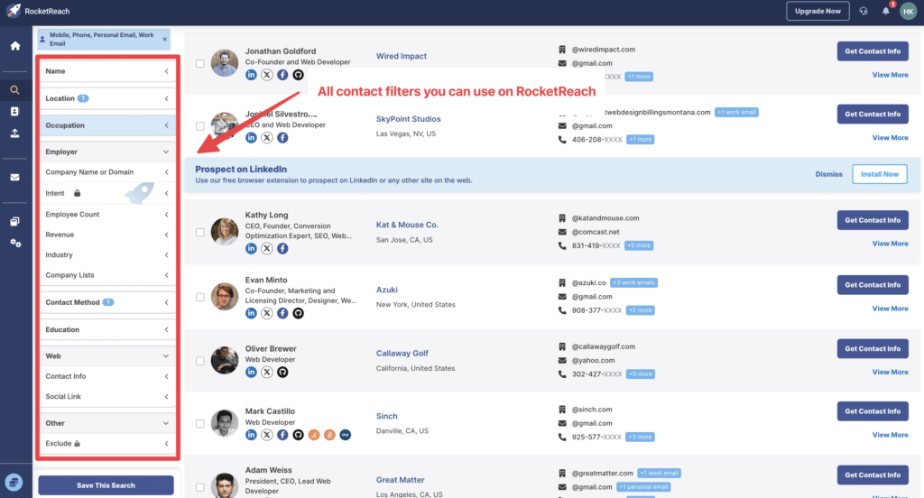This screenshot has width=924, height=498.
Task: Open the Kat & Mouse Co. company link
Action: coord(407,225)
